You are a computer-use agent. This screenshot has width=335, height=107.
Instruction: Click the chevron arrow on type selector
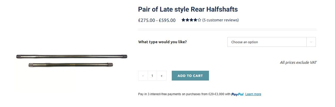click(x=311, y=42)
